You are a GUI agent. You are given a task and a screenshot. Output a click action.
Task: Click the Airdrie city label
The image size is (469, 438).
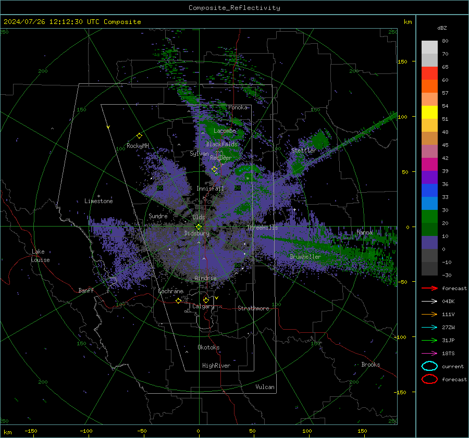click(205, 278)
